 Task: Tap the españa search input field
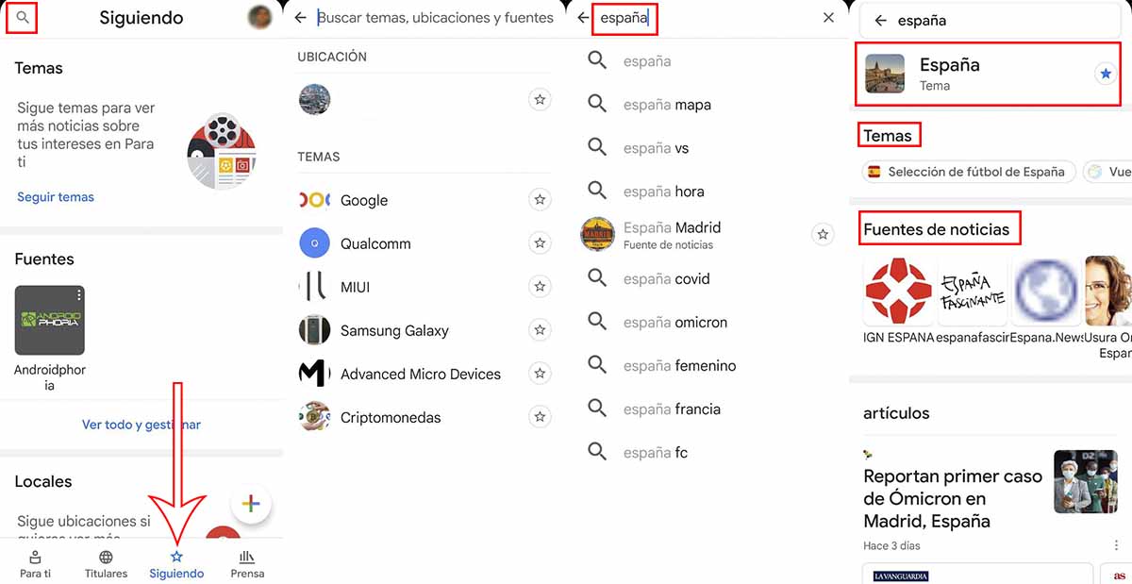[x=624, y=17]
